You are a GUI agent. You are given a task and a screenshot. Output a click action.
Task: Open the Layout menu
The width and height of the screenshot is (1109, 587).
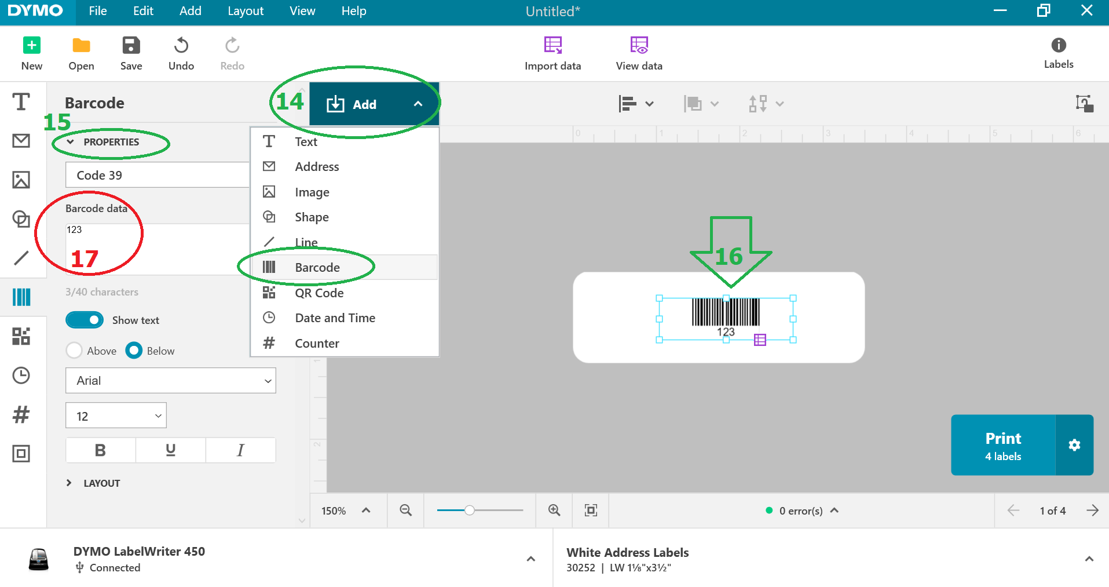click(x=245, y=11)
